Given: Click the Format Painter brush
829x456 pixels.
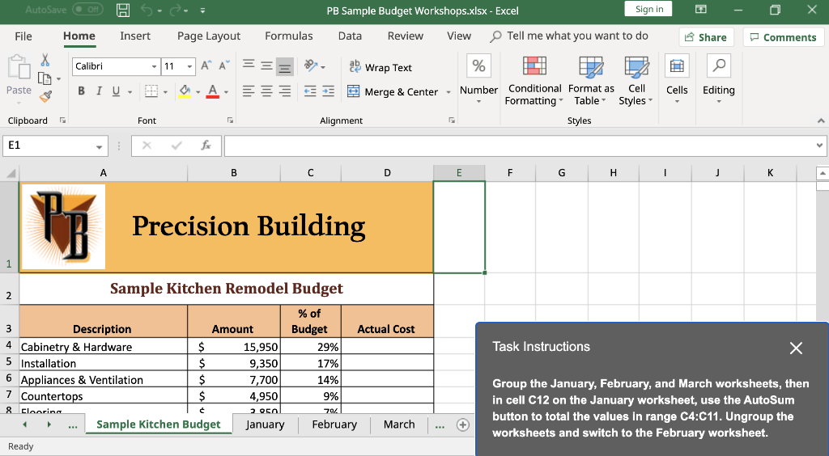Looking at the screenshot, I should point(46,96).
